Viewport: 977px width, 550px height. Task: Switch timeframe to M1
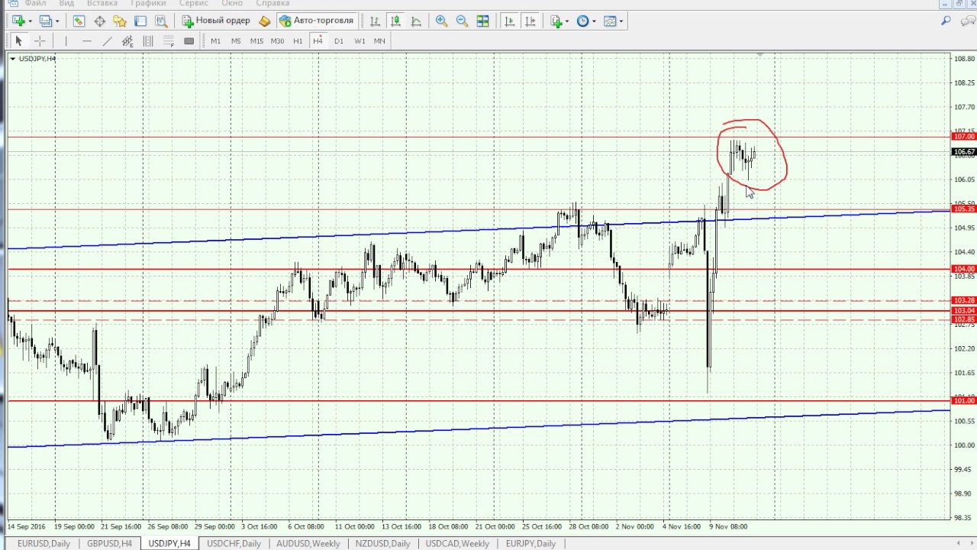coord(215,41)
